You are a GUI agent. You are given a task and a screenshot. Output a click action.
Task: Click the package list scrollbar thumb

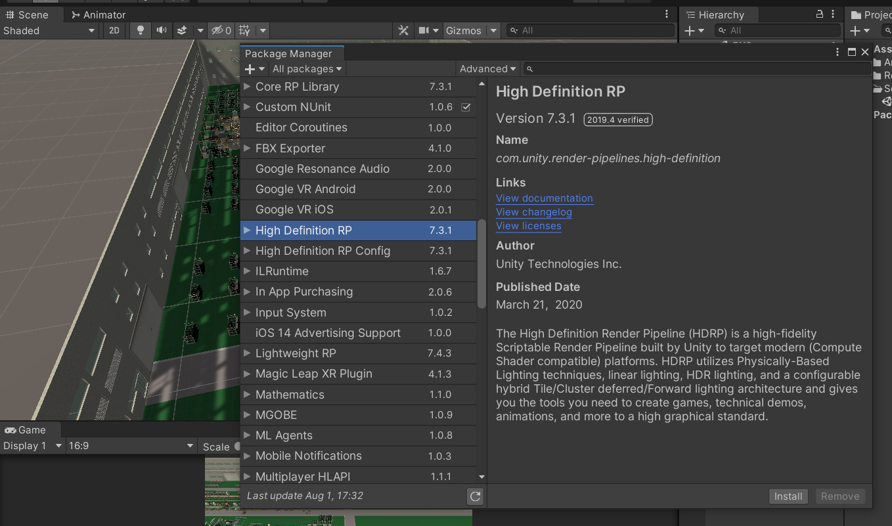(481, 264)
